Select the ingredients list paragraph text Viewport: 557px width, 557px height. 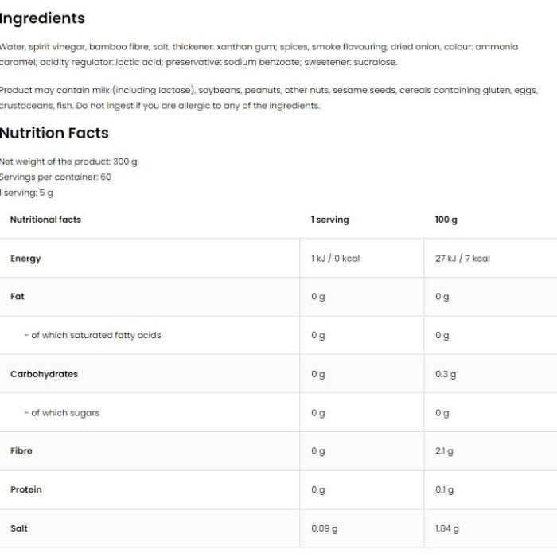[259, 54]
